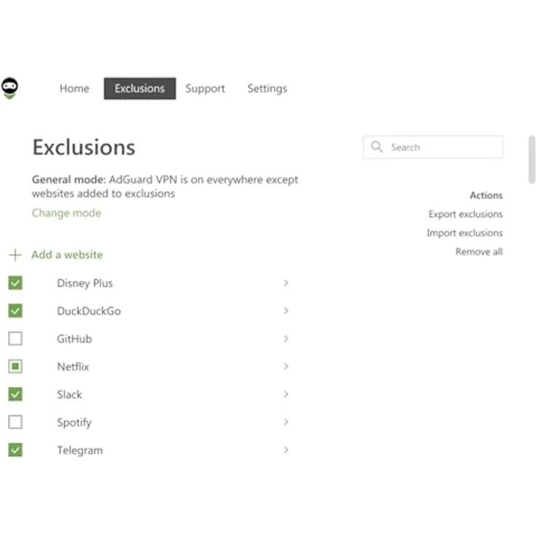This screenshot has height=536, width=536.
Task: Expand the Disney Plus row chevron
Action: coord(286,283)
